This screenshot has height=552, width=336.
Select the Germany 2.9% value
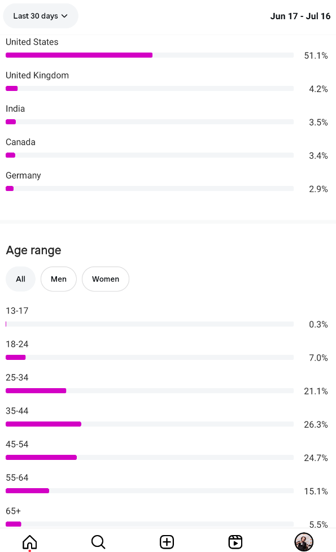pos(318,189)
